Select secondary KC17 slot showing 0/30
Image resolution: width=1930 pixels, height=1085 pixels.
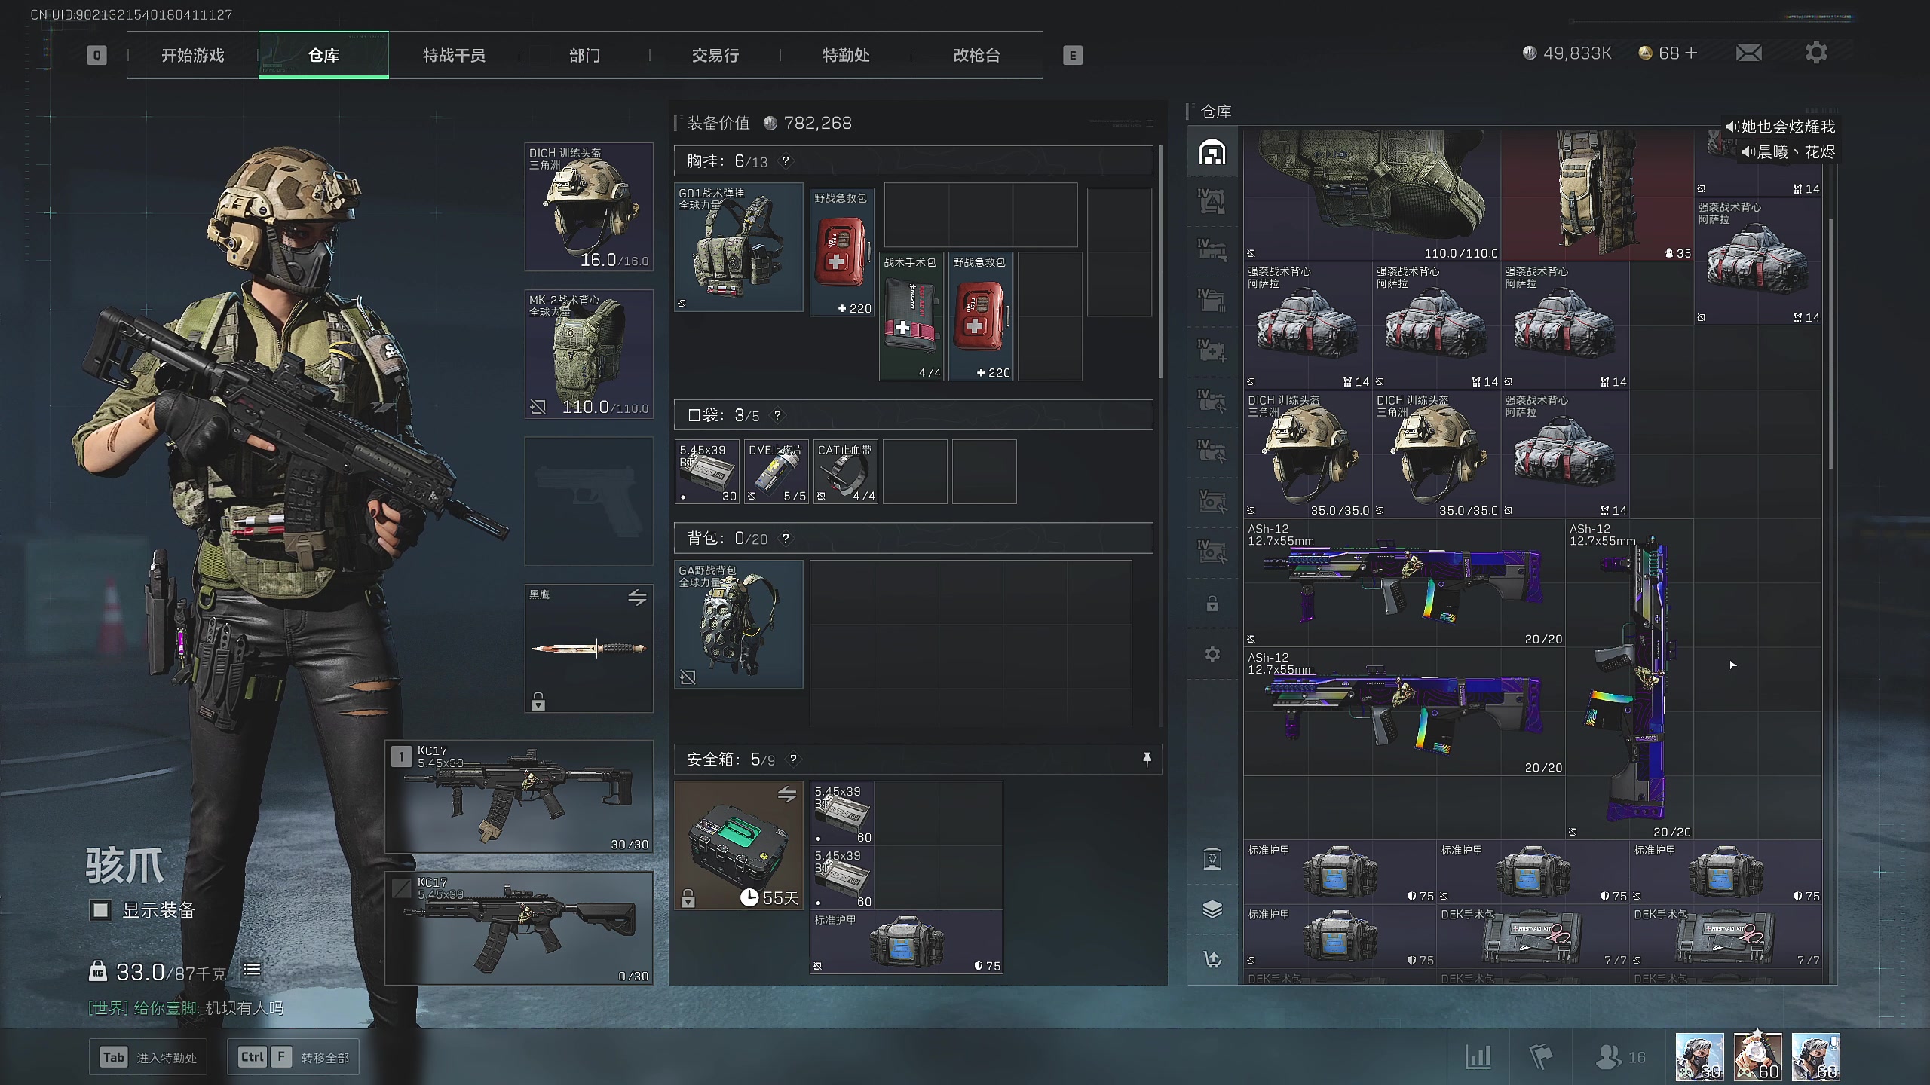click(x=519, y=928)
